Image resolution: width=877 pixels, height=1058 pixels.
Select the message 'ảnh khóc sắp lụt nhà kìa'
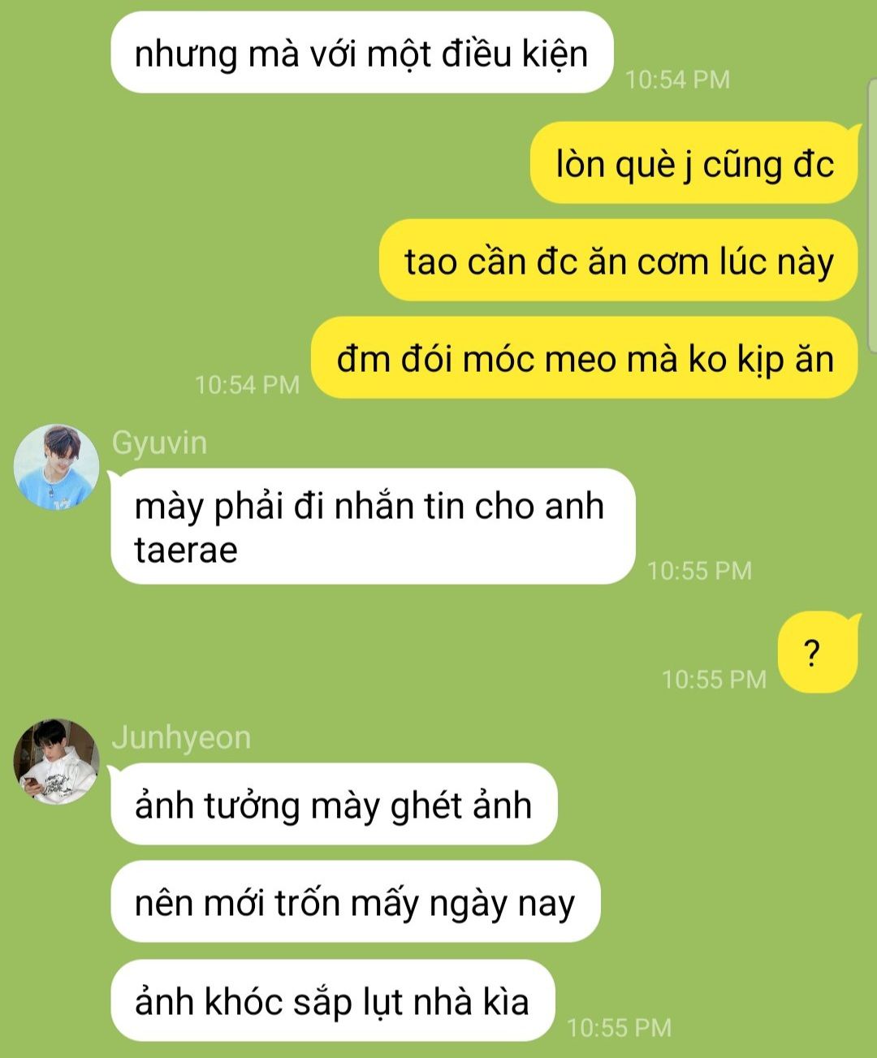332,1000
